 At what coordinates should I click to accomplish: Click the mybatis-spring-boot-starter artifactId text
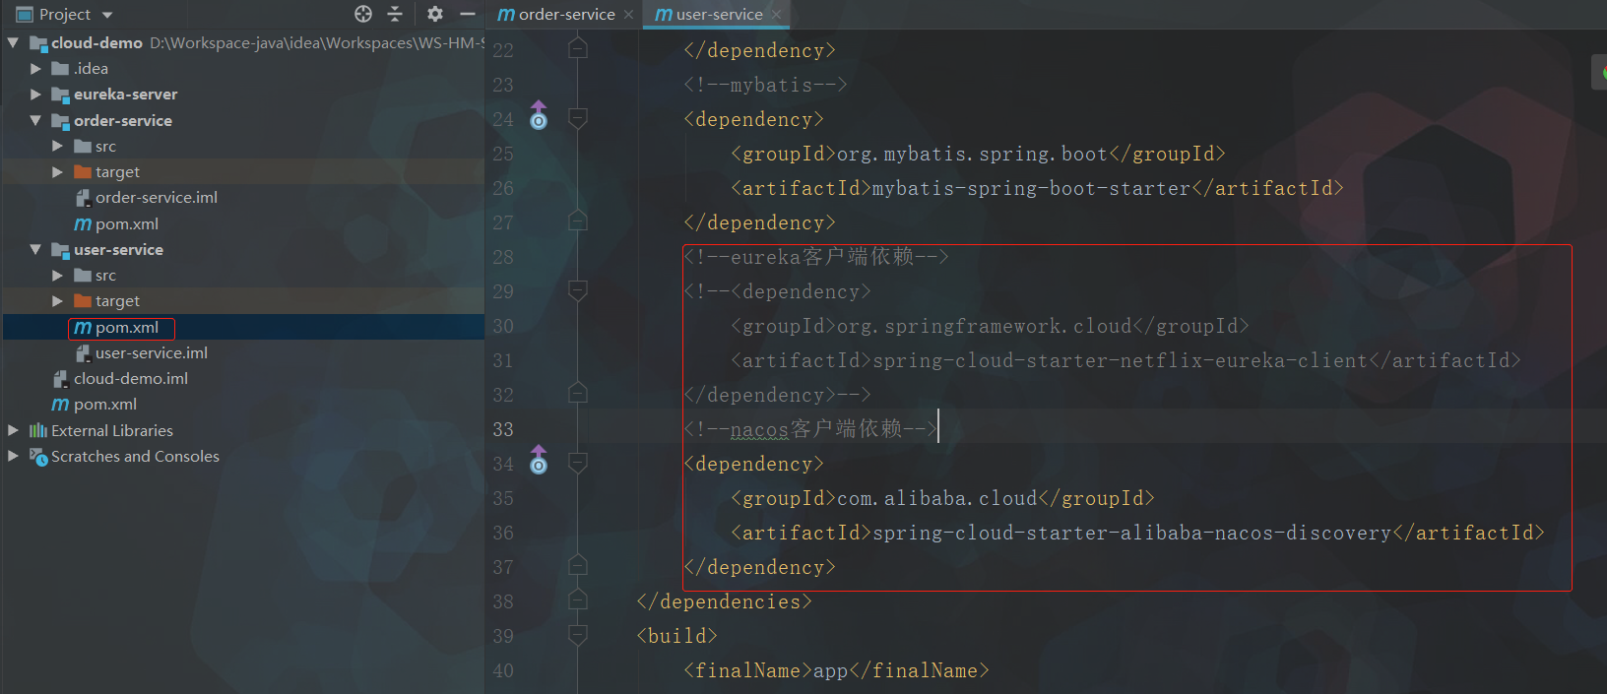pyautogui.click(x=1031, y=188)
